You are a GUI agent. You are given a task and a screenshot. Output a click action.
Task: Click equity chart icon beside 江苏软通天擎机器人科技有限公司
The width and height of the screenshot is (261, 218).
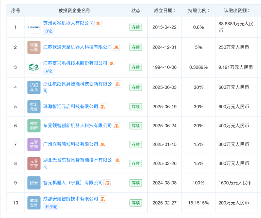click(x=116, y=47)
